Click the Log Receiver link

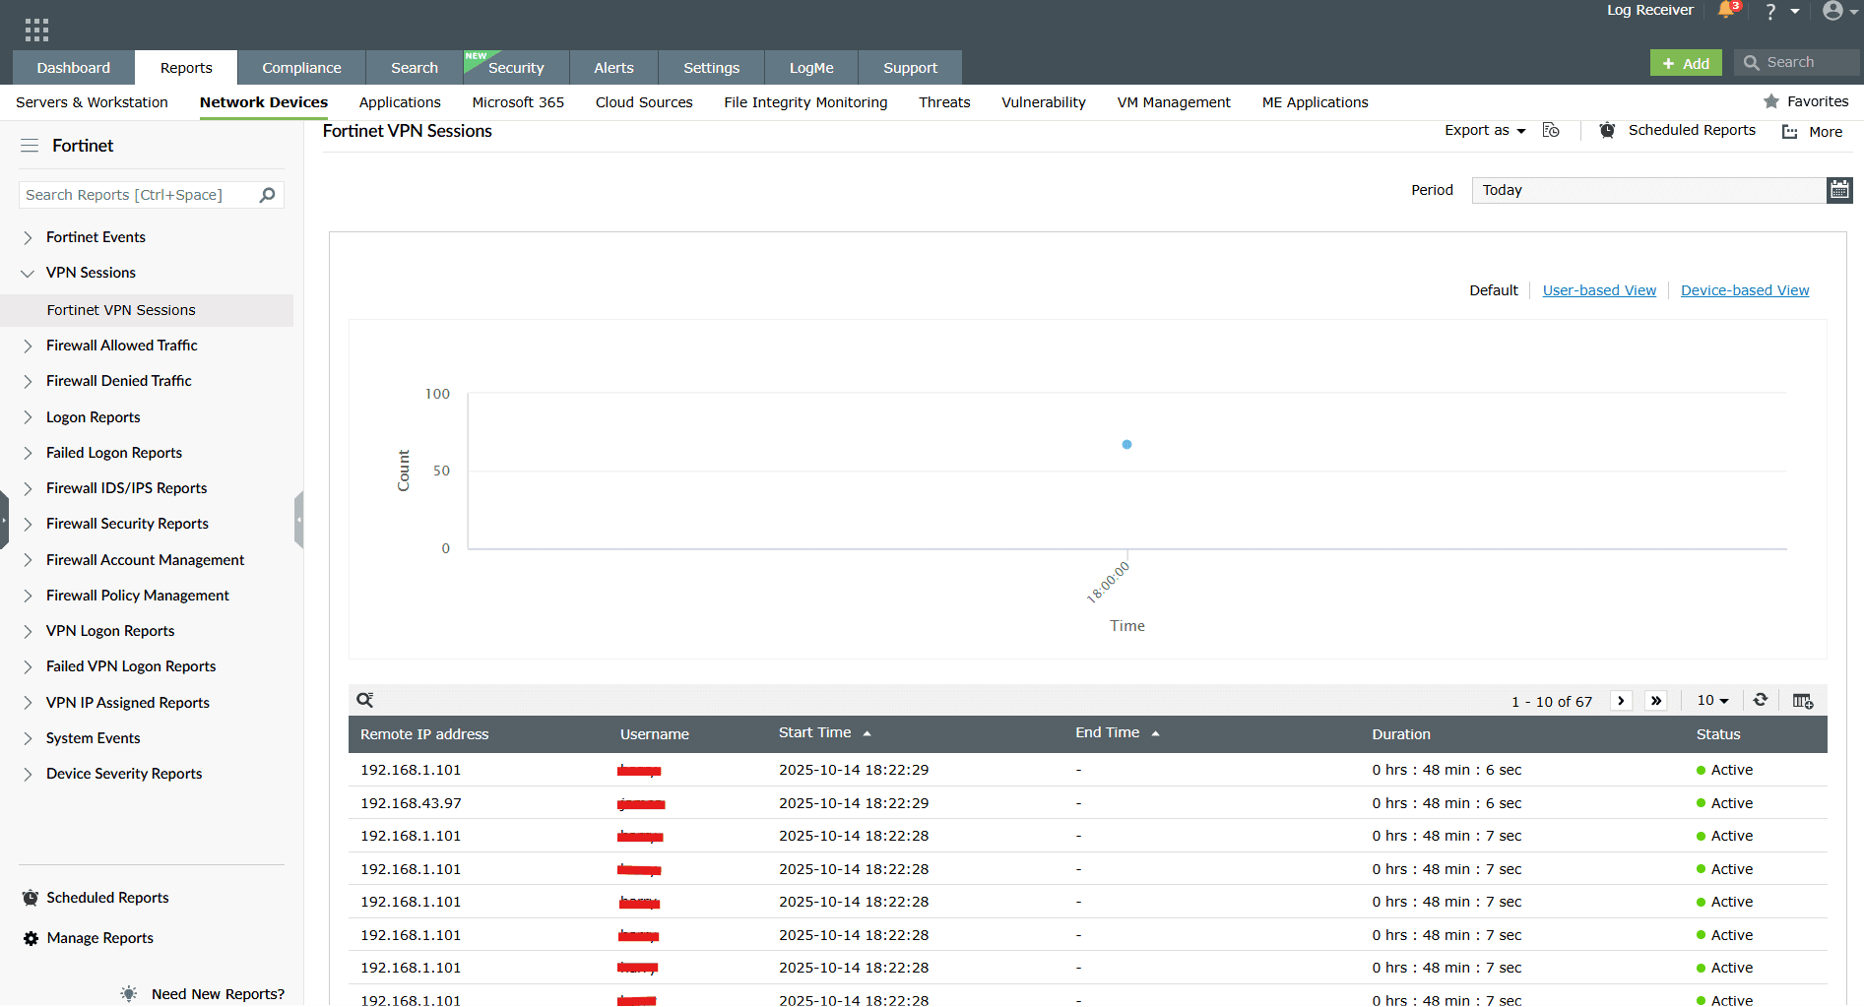[1650, 10]
